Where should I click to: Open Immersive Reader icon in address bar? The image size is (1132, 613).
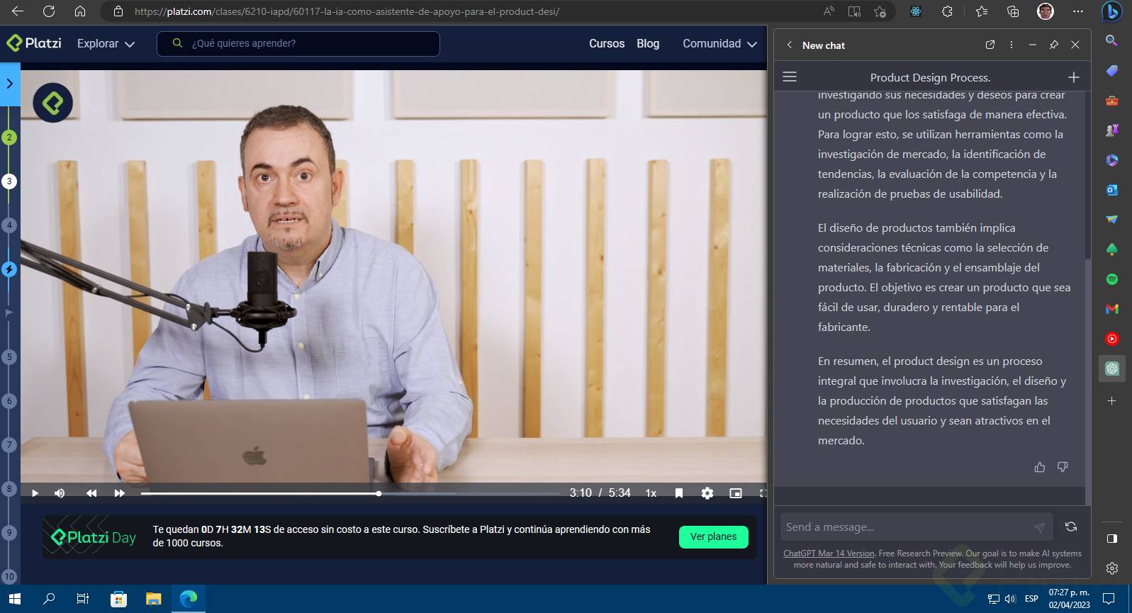pos(854,11)
